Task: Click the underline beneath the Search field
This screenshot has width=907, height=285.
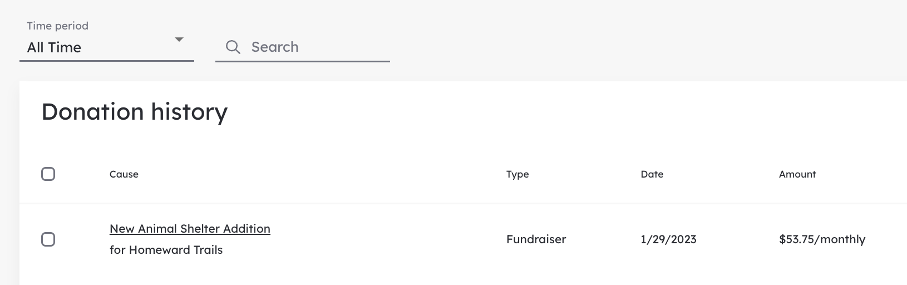Action: (x=303, y=61)
